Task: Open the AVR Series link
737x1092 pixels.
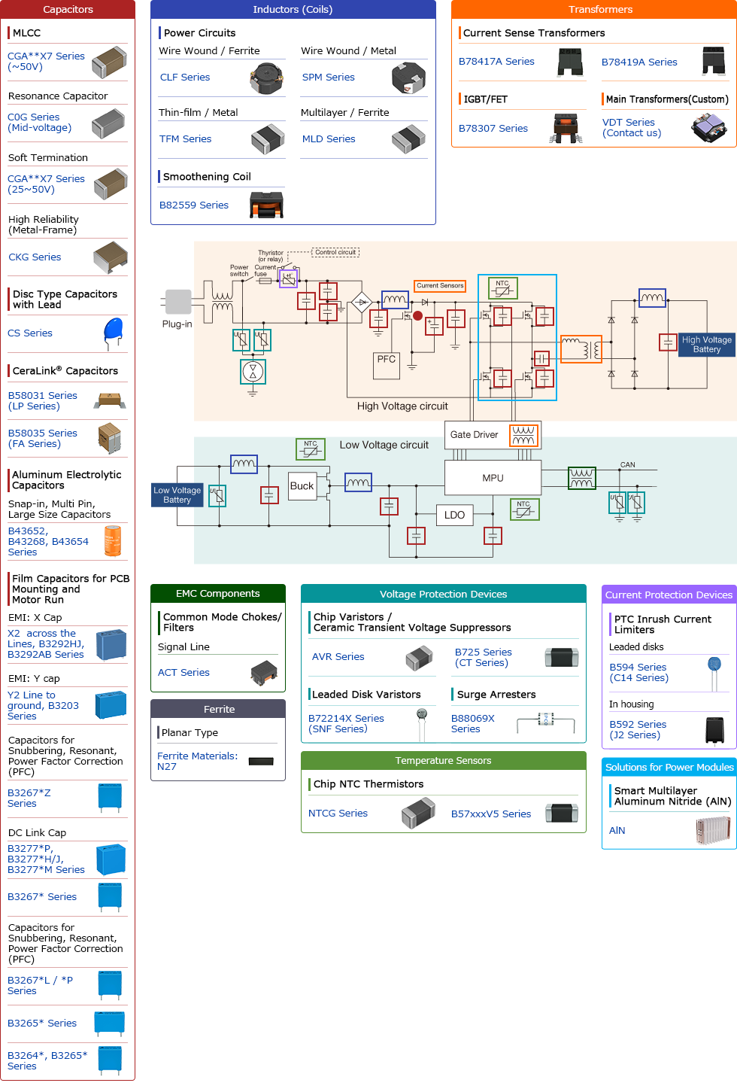Action: 338,657
